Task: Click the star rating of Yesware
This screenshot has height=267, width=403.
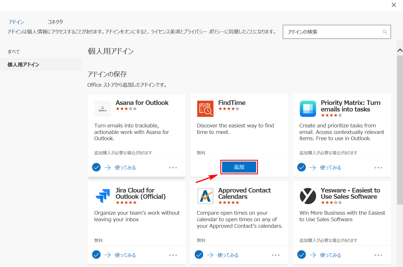Action: tap(331, 202)
